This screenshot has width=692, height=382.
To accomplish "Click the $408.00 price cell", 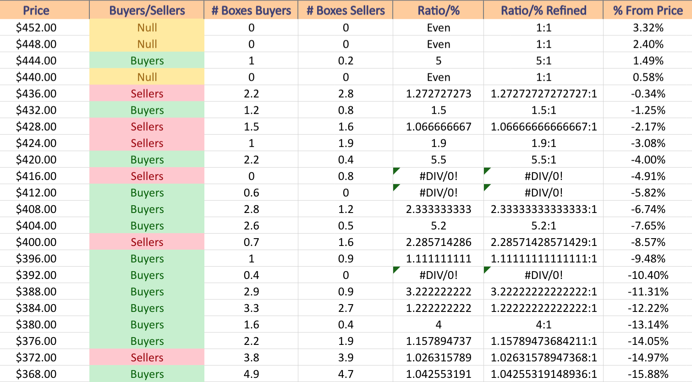I will click(44, 209).
